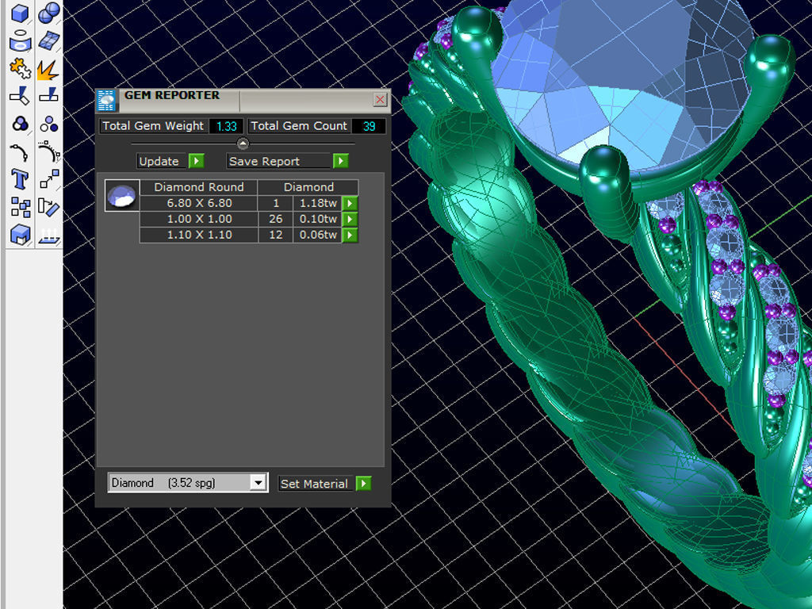
Task: Select the Surface from curves tool
Action: click(x=20, y=41)
